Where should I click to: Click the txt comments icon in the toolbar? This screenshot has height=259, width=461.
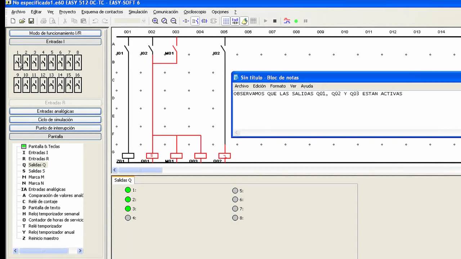pyautogui.click(x=235, y=21)
